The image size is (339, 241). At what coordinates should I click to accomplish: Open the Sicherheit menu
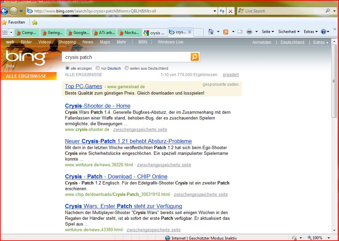point(289,32)
